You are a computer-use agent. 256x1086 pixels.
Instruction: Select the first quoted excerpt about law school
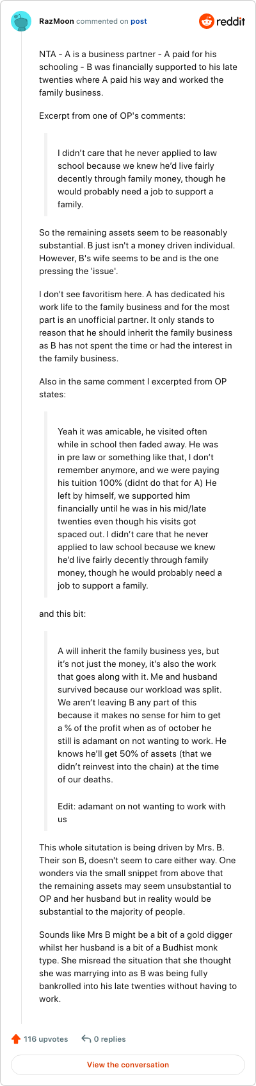(x=141, y=178)
